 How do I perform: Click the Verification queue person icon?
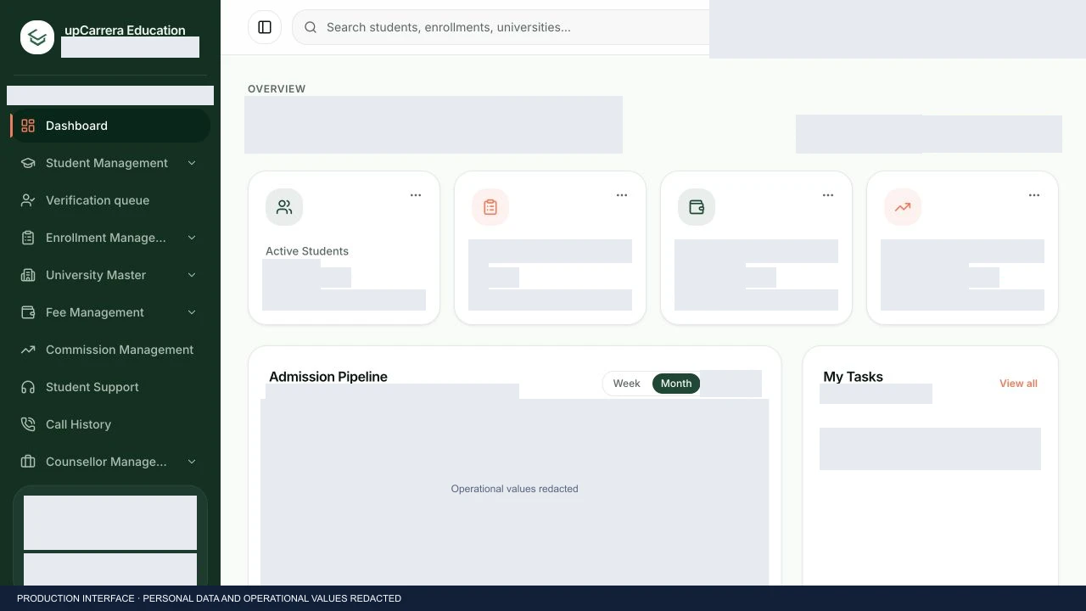click(28, 200)
